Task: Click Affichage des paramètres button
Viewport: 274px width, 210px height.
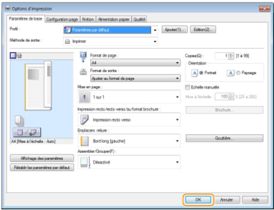Action: point(42,158)
